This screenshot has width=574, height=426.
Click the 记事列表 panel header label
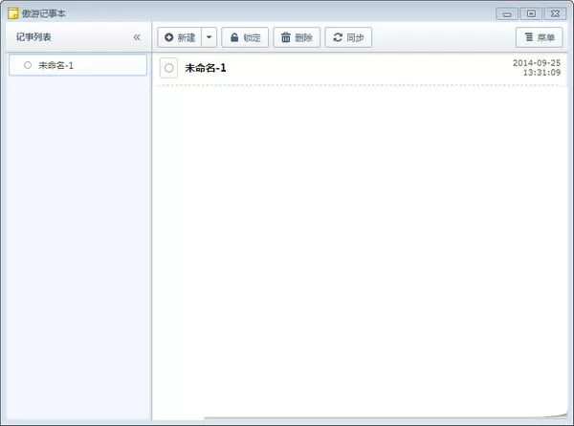(33, 37)
